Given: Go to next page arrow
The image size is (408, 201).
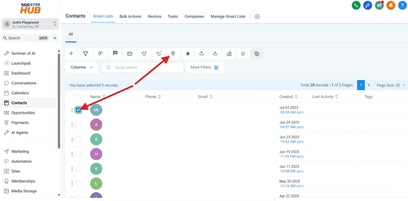Looking at the screenshot, I should (x=369, y=85).
